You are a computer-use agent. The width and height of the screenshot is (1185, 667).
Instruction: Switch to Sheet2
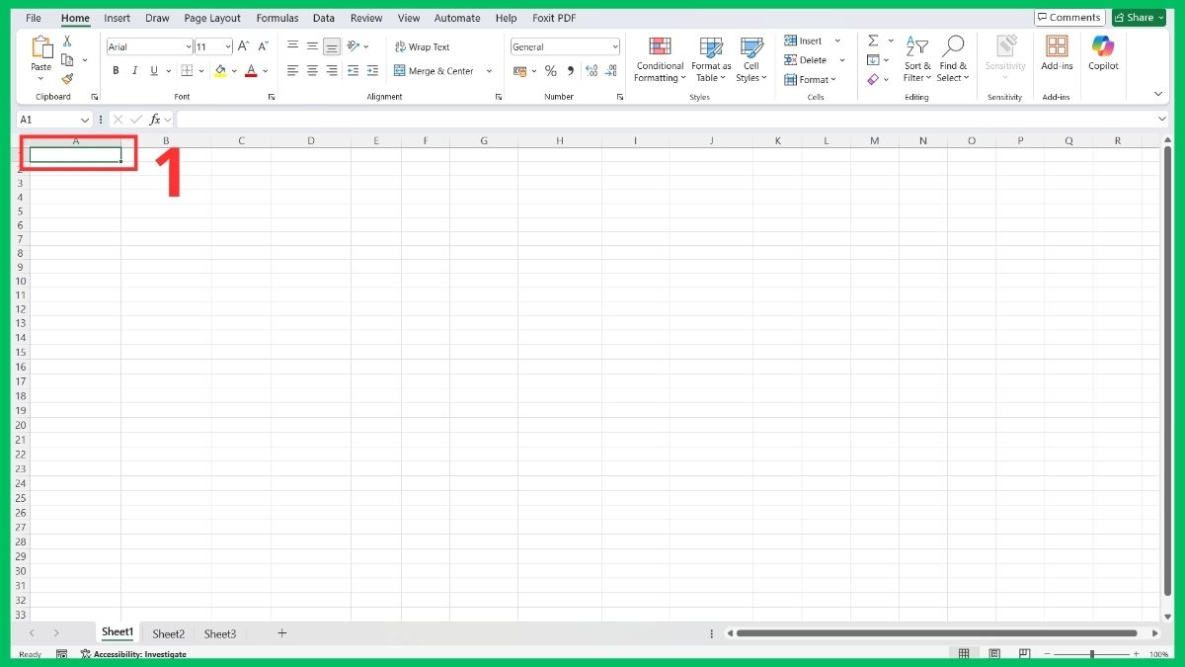click(168, 633)
